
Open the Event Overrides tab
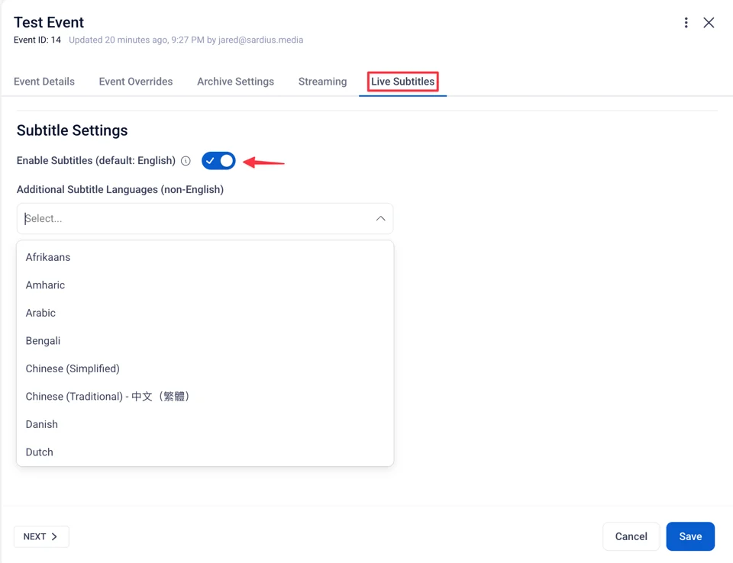coord(136,82)
